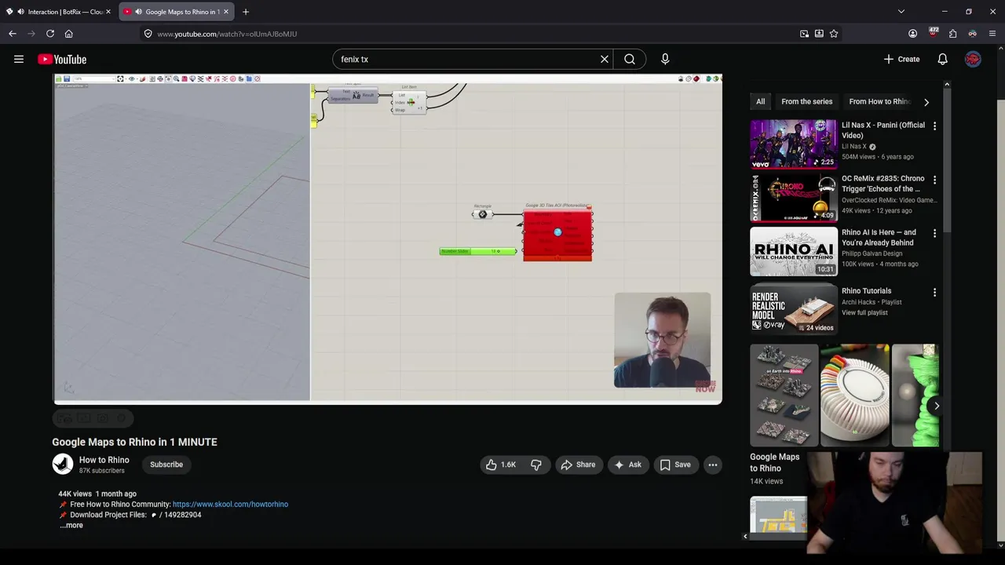Click the video player to pause
This screenshot has height=565, width=1005.
387,239
